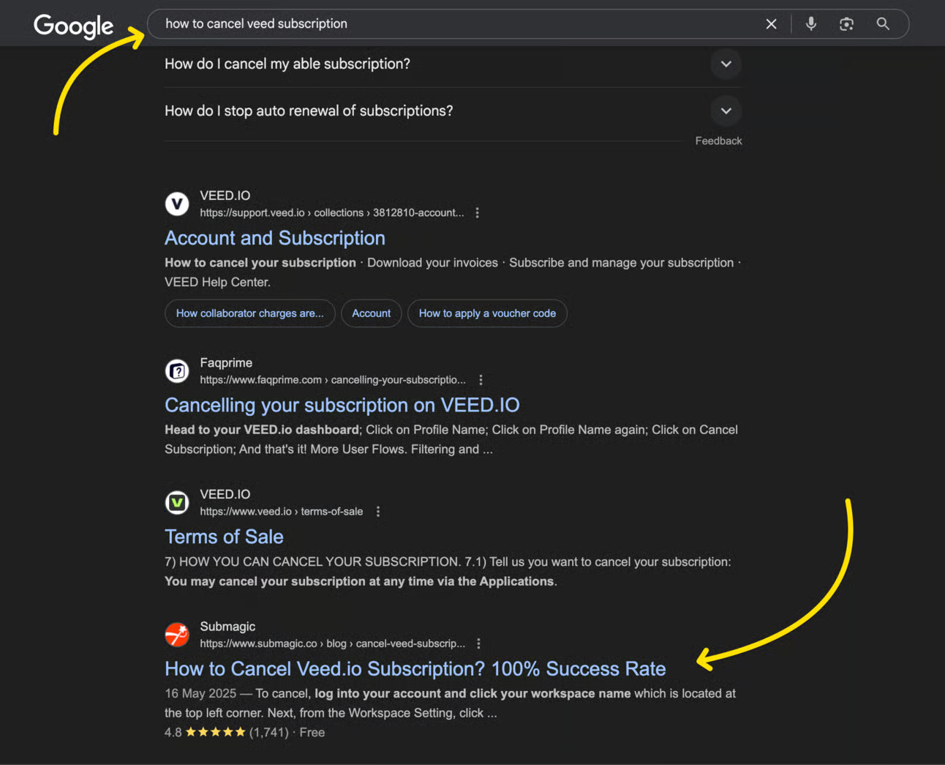Click the www.faqprime.com URL breadcrumb
The image size is (945, 765).
click(x=333, y=380)
